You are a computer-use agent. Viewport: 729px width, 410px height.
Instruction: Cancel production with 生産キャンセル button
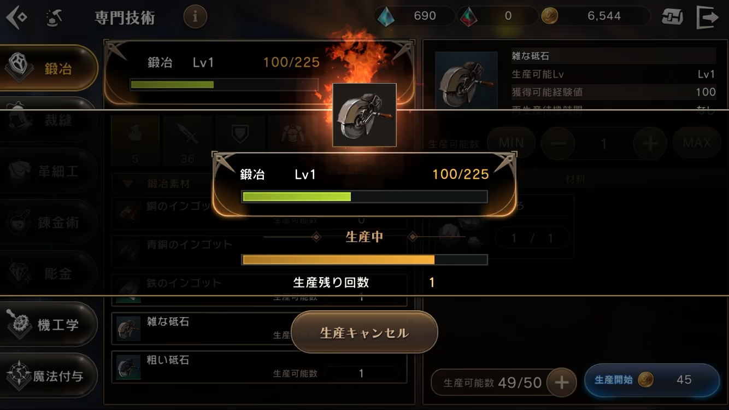tap(365, 332)
